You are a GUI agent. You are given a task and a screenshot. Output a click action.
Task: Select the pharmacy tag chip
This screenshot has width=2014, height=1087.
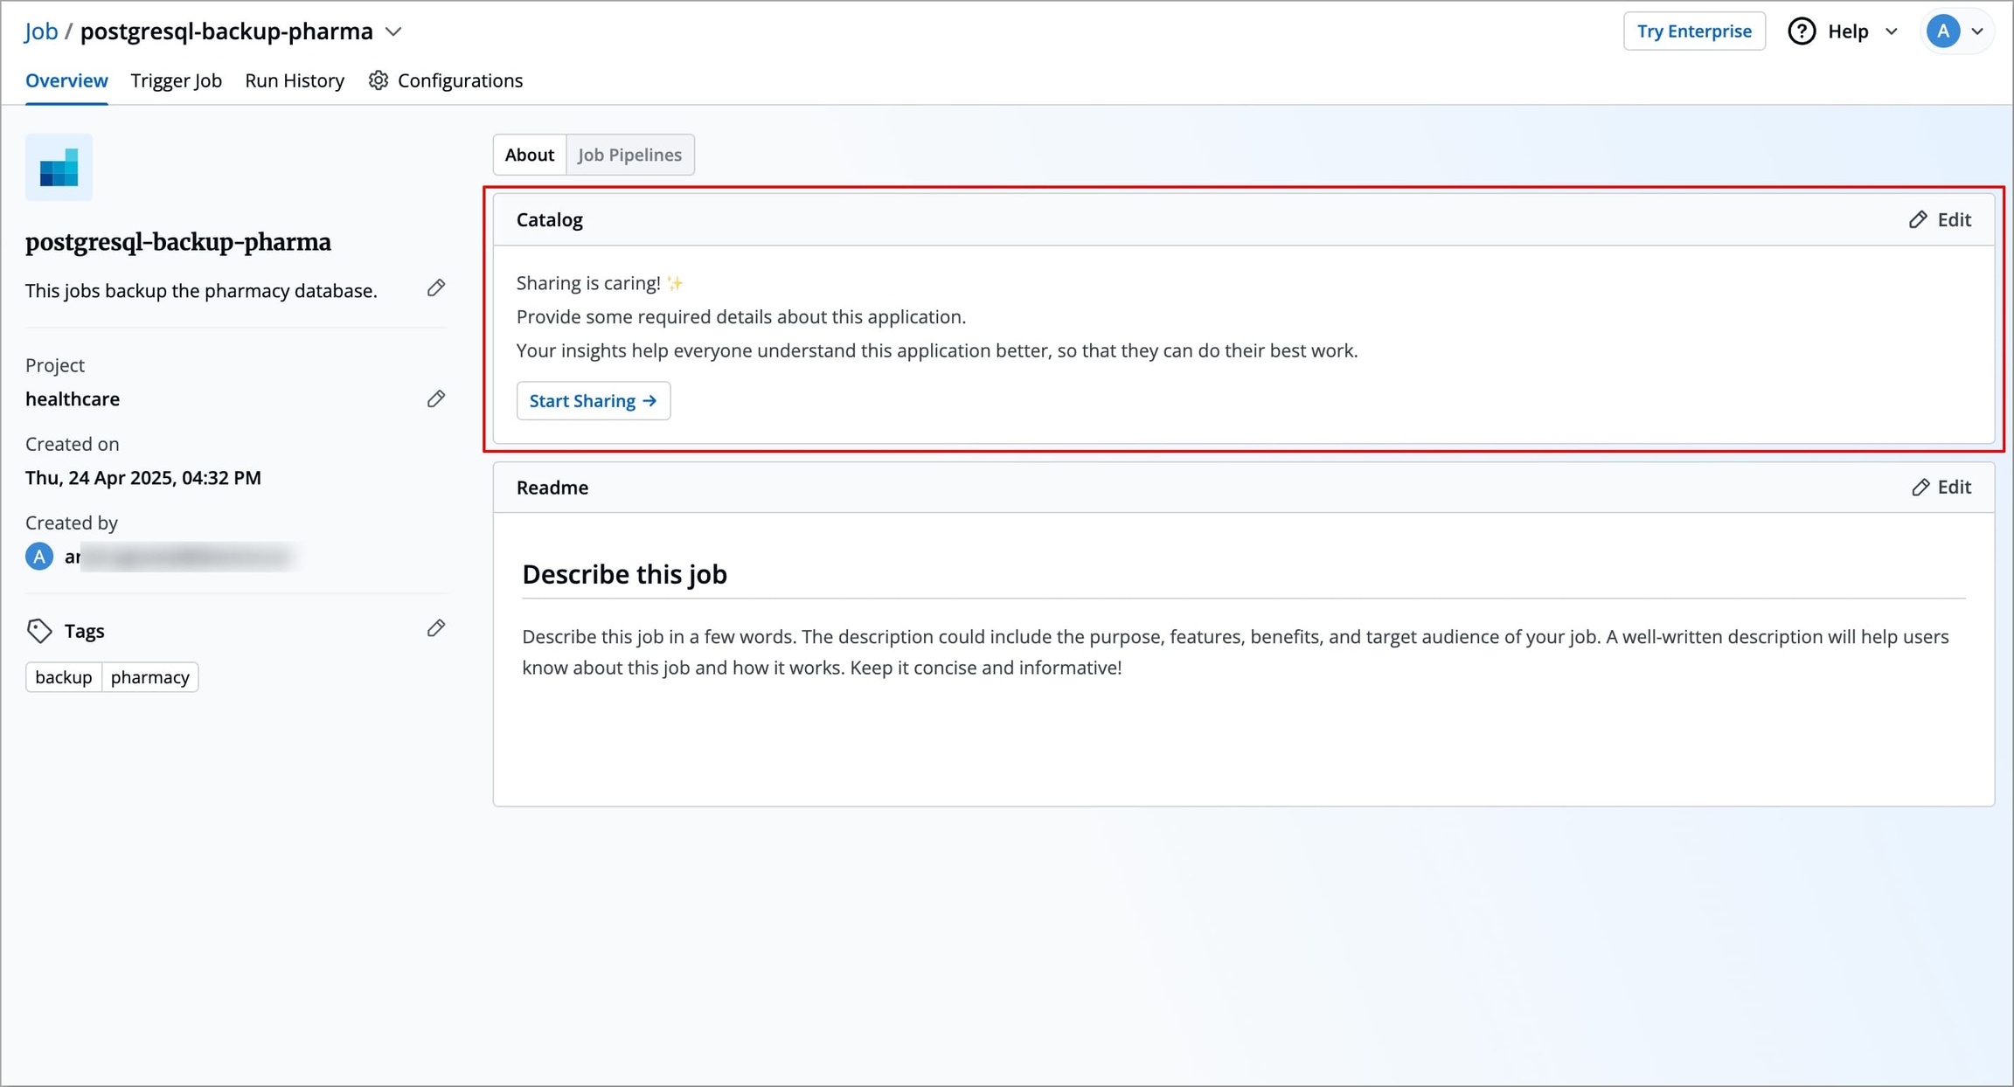(x=149, y=677)
